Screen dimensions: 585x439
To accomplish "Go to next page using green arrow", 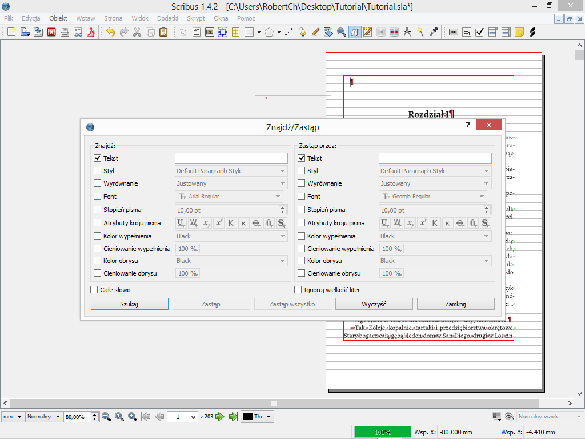I will [x=220, y=417].
